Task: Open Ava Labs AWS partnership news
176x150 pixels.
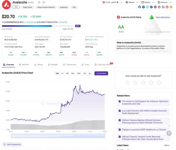Action: click(x=143, y=112)
